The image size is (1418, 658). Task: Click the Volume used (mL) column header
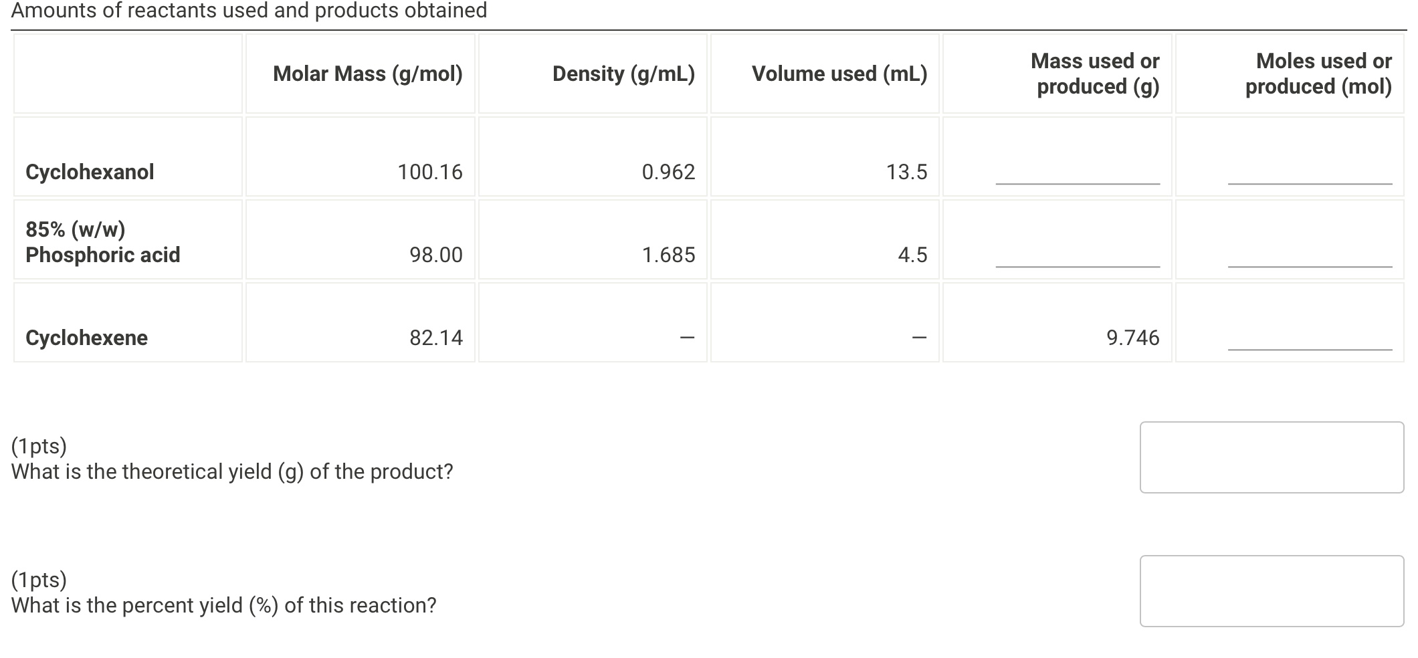pyautogui.click(x=839, y=74)
